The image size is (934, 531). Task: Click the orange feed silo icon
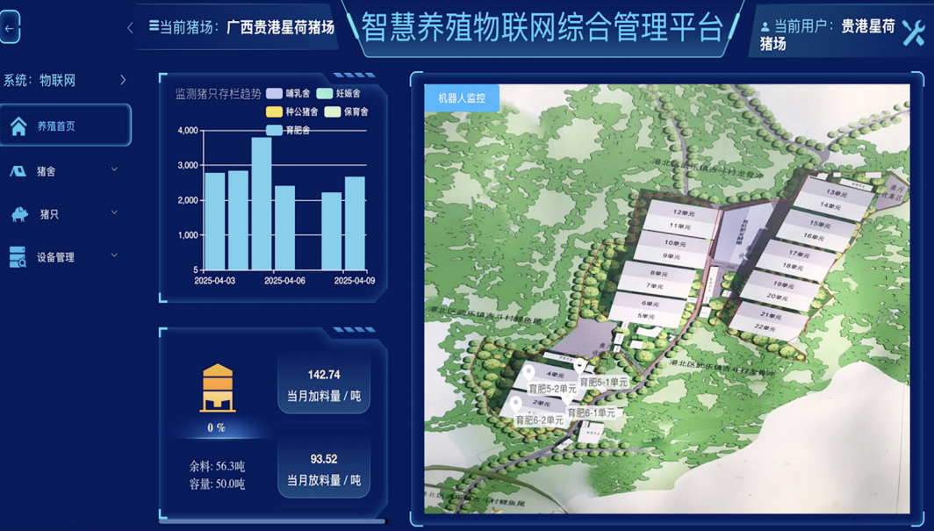(217, 389)
